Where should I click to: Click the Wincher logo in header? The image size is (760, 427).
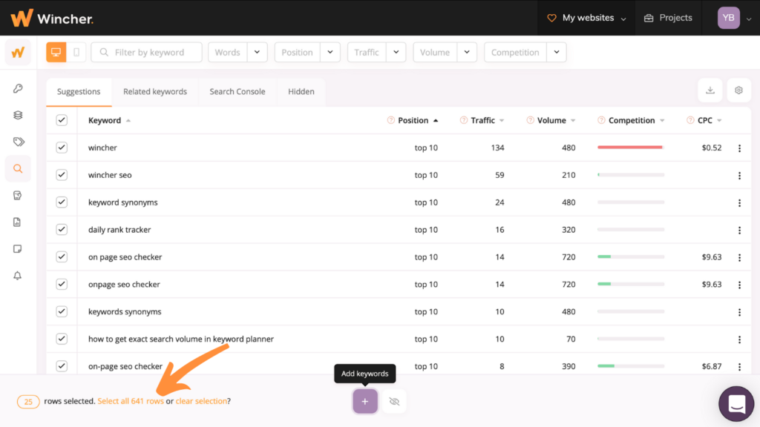(52, 18)
